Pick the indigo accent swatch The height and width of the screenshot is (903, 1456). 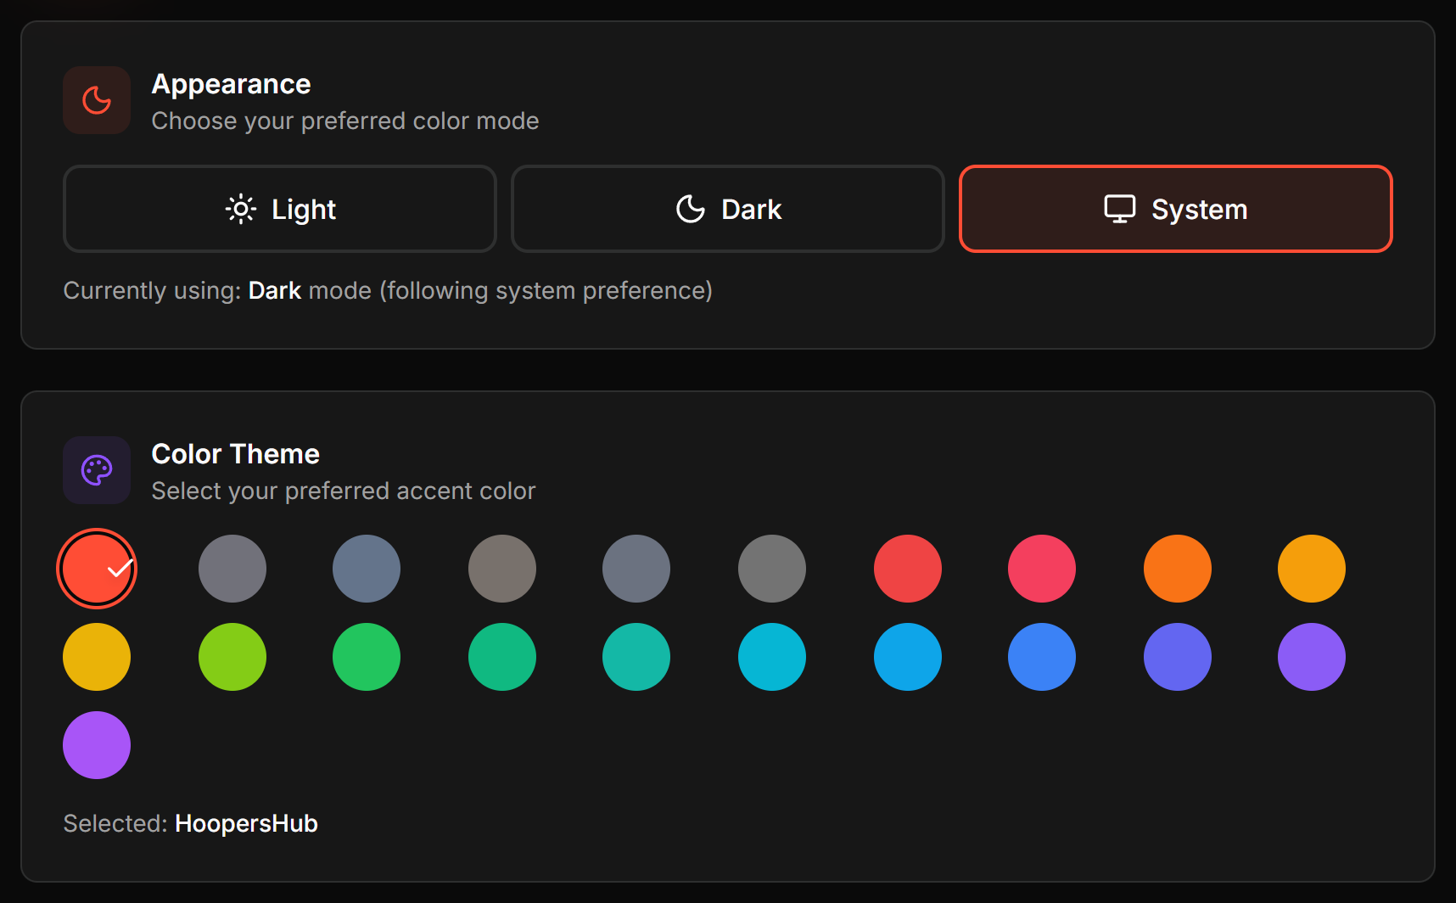(x=1178, y=657)
